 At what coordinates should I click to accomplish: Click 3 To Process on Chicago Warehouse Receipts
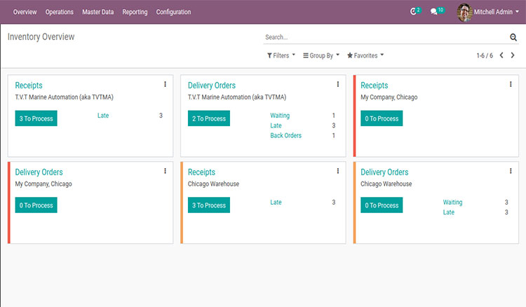[x=209, y=205]
